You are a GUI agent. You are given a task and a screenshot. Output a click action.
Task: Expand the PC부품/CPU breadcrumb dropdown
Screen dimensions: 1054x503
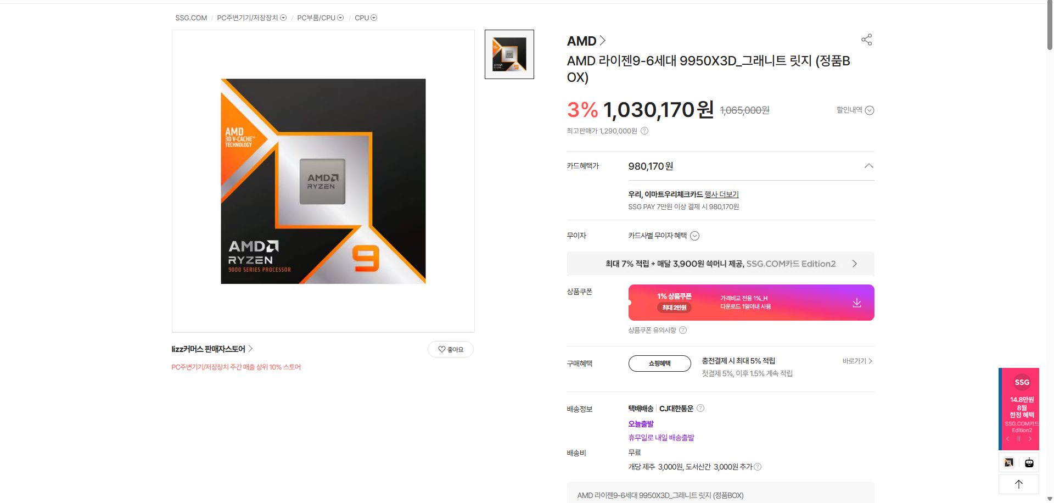(x=340, y=18)
